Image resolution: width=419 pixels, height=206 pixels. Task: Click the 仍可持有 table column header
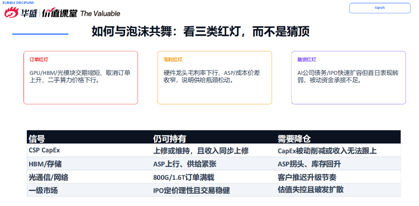click(x=169, y=138)
